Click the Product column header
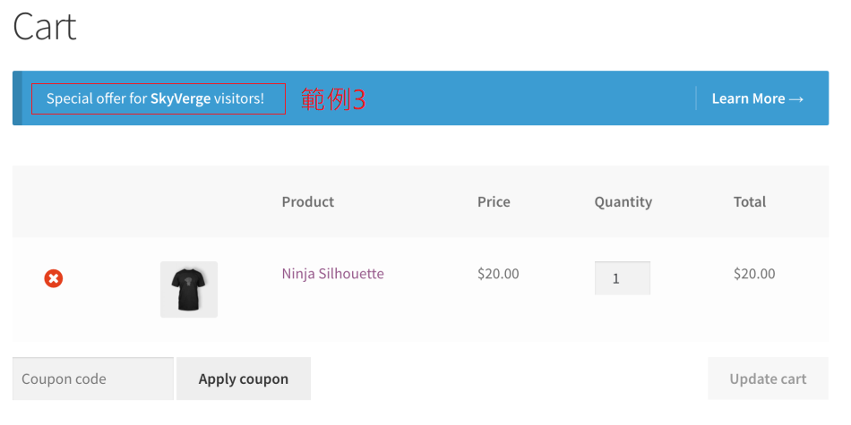This screenshot has height=425, width=851. [x=307, y=202]
